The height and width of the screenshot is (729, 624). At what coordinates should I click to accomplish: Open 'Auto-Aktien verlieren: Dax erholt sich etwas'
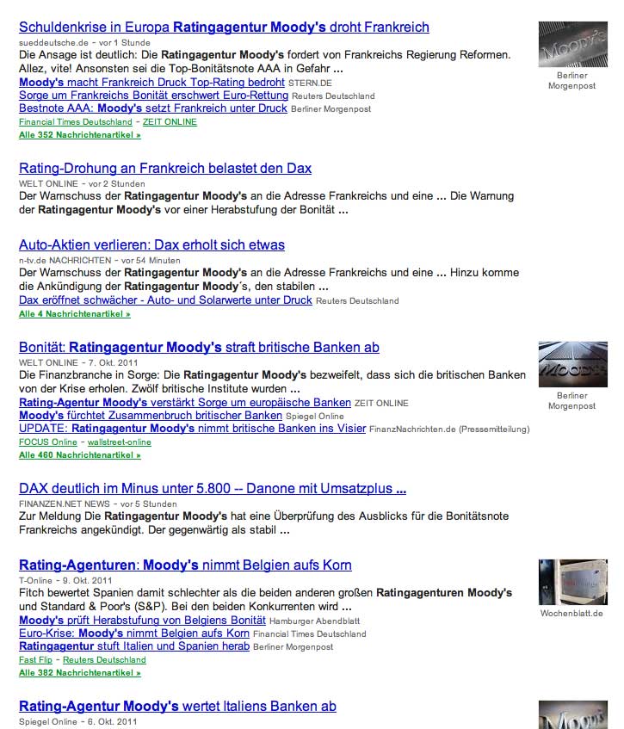(151, 244)
